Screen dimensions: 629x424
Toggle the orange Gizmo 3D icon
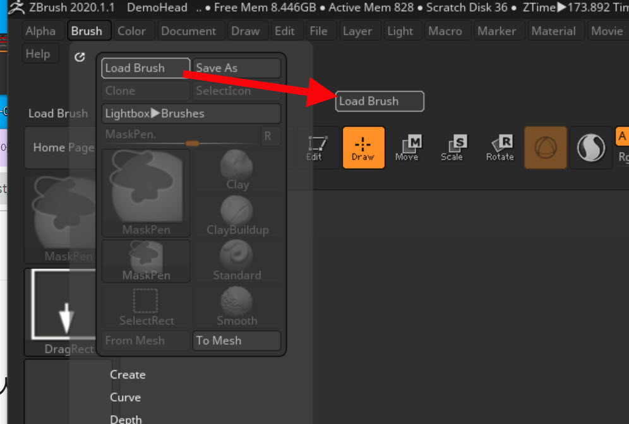point(546,148)
